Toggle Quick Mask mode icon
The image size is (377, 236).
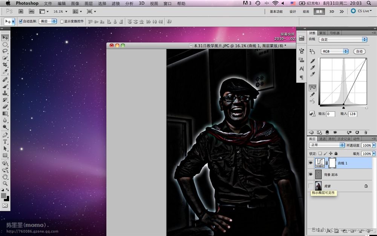click(5, 205)
